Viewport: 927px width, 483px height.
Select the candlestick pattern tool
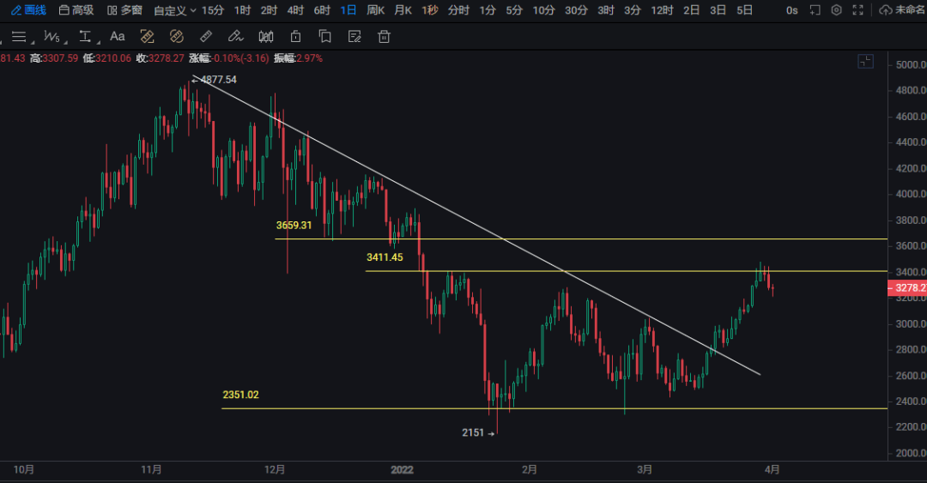pos(266,37)
